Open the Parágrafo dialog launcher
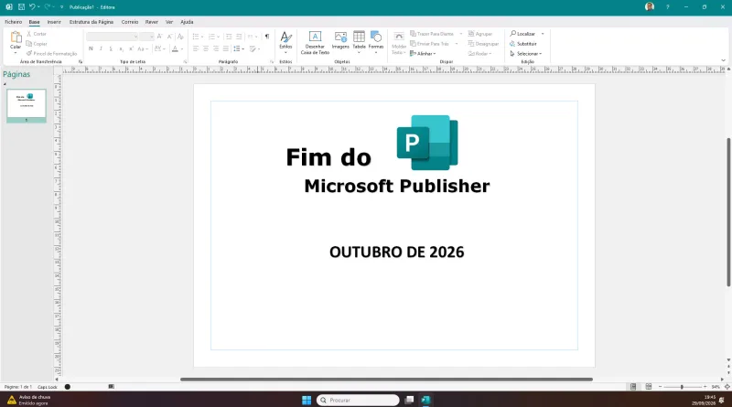 click(x=272, y=61)
